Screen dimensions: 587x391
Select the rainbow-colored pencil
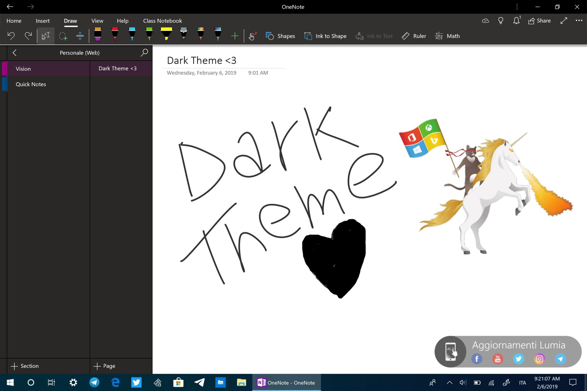[x=201, y=36]
